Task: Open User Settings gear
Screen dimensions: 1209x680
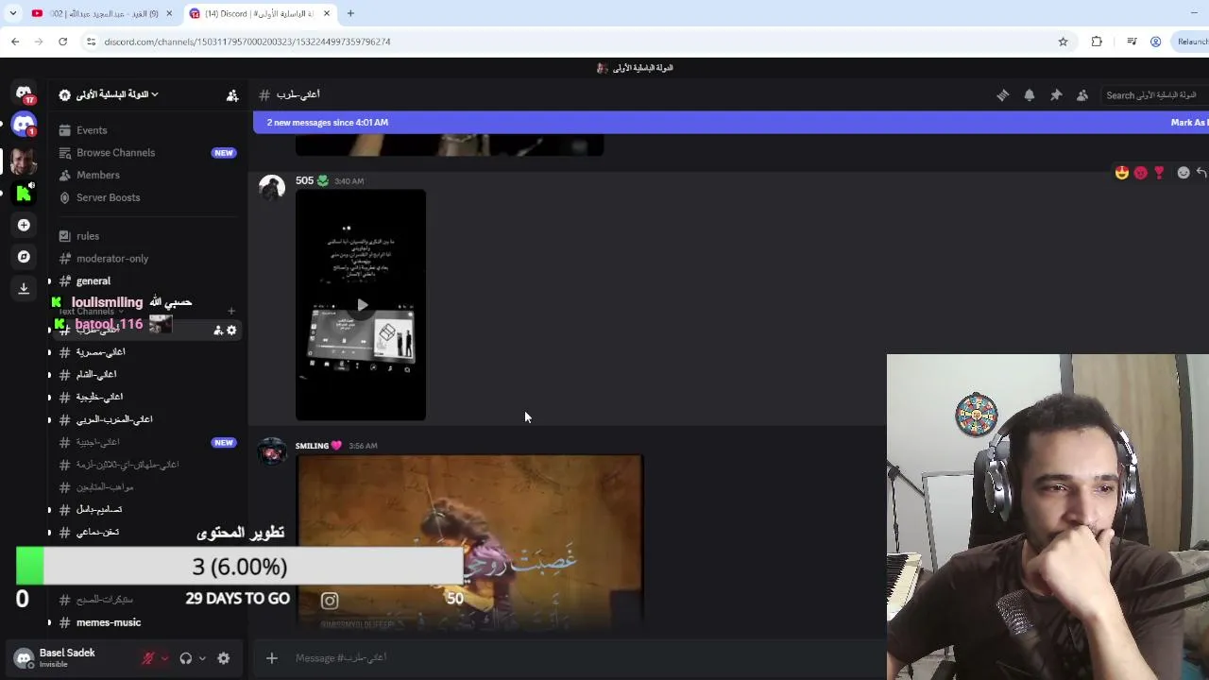Action: pos(224,658)
